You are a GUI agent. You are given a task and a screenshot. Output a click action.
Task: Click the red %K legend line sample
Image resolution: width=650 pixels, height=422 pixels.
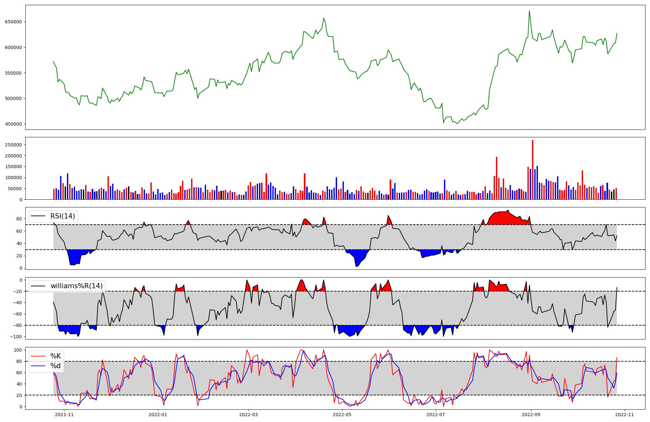tap(38, 356)
